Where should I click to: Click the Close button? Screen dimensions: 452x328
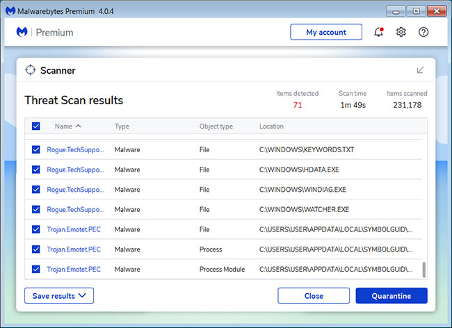(x=314, y=295)
